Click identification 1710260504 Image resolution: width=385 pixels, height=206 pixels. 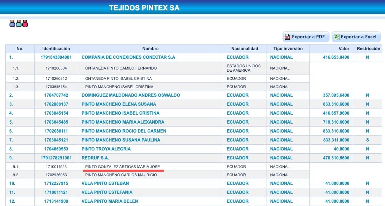pos(56,68)
